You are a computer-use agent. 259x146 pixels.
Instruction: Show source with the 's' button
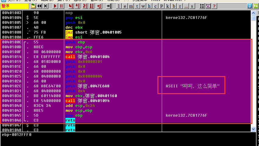tap(192, 6)
